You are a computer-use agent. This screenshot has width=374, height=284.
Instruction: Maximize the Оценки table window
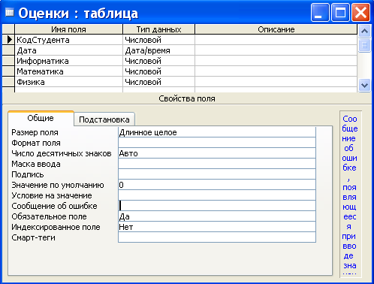tap(340, 12)
